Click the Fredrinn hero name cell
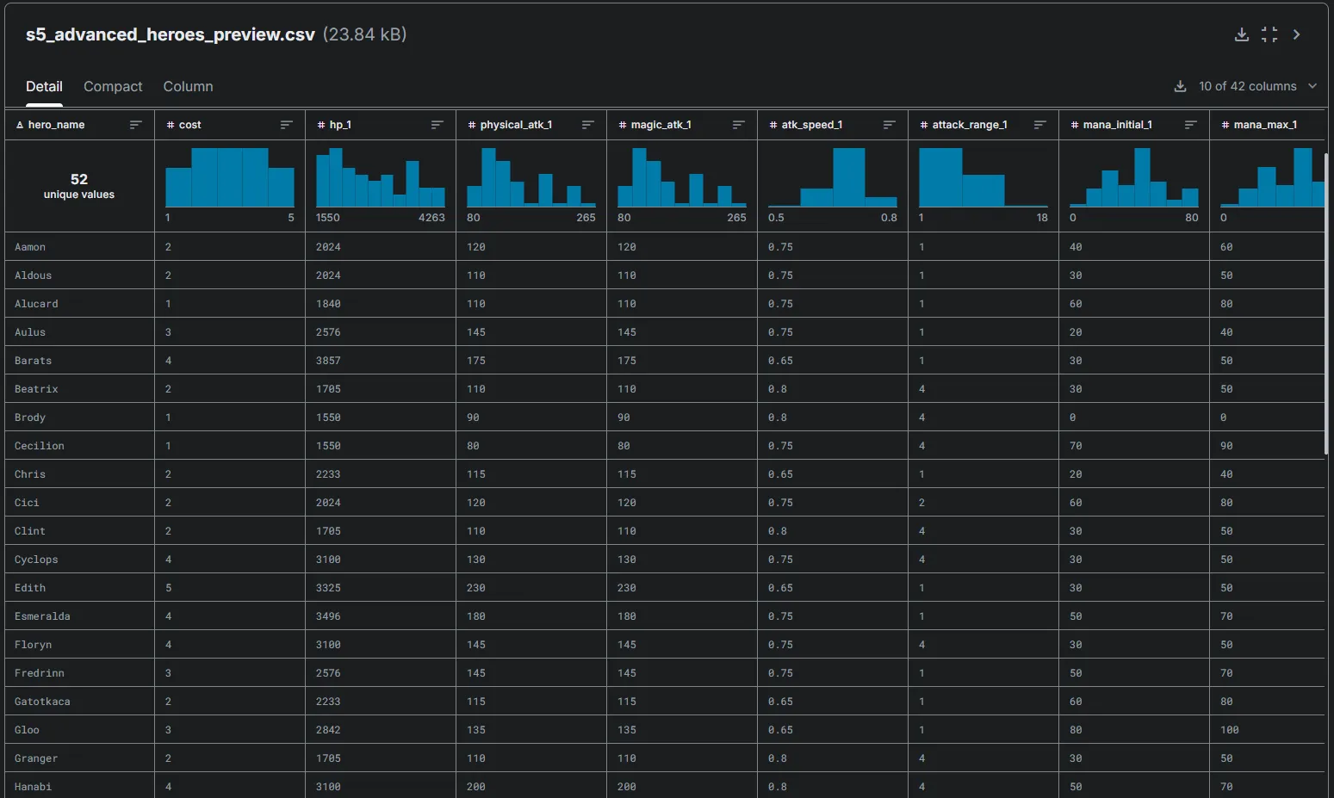1334x798 pixels. click(79, 673)
